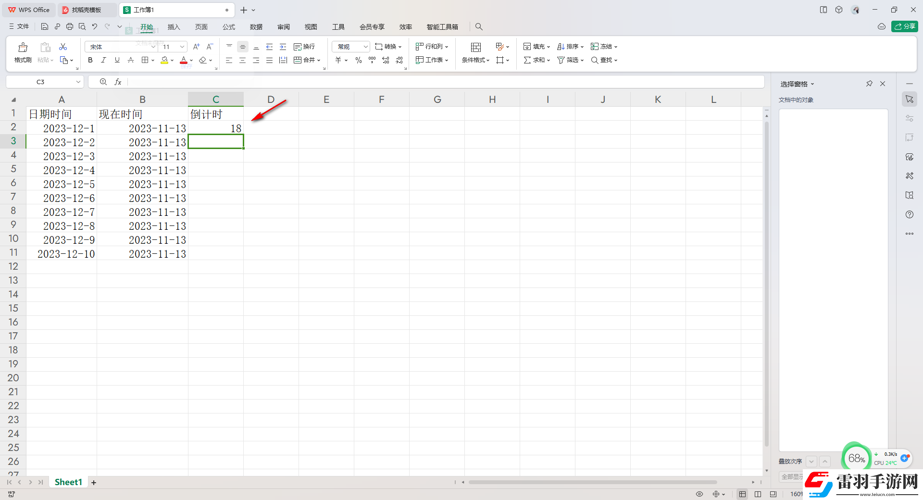Image resolution: width=923 pixels, height=500 pixels.
Task: Open the number format dropdown (常规)
Action: tap(365, 47)
